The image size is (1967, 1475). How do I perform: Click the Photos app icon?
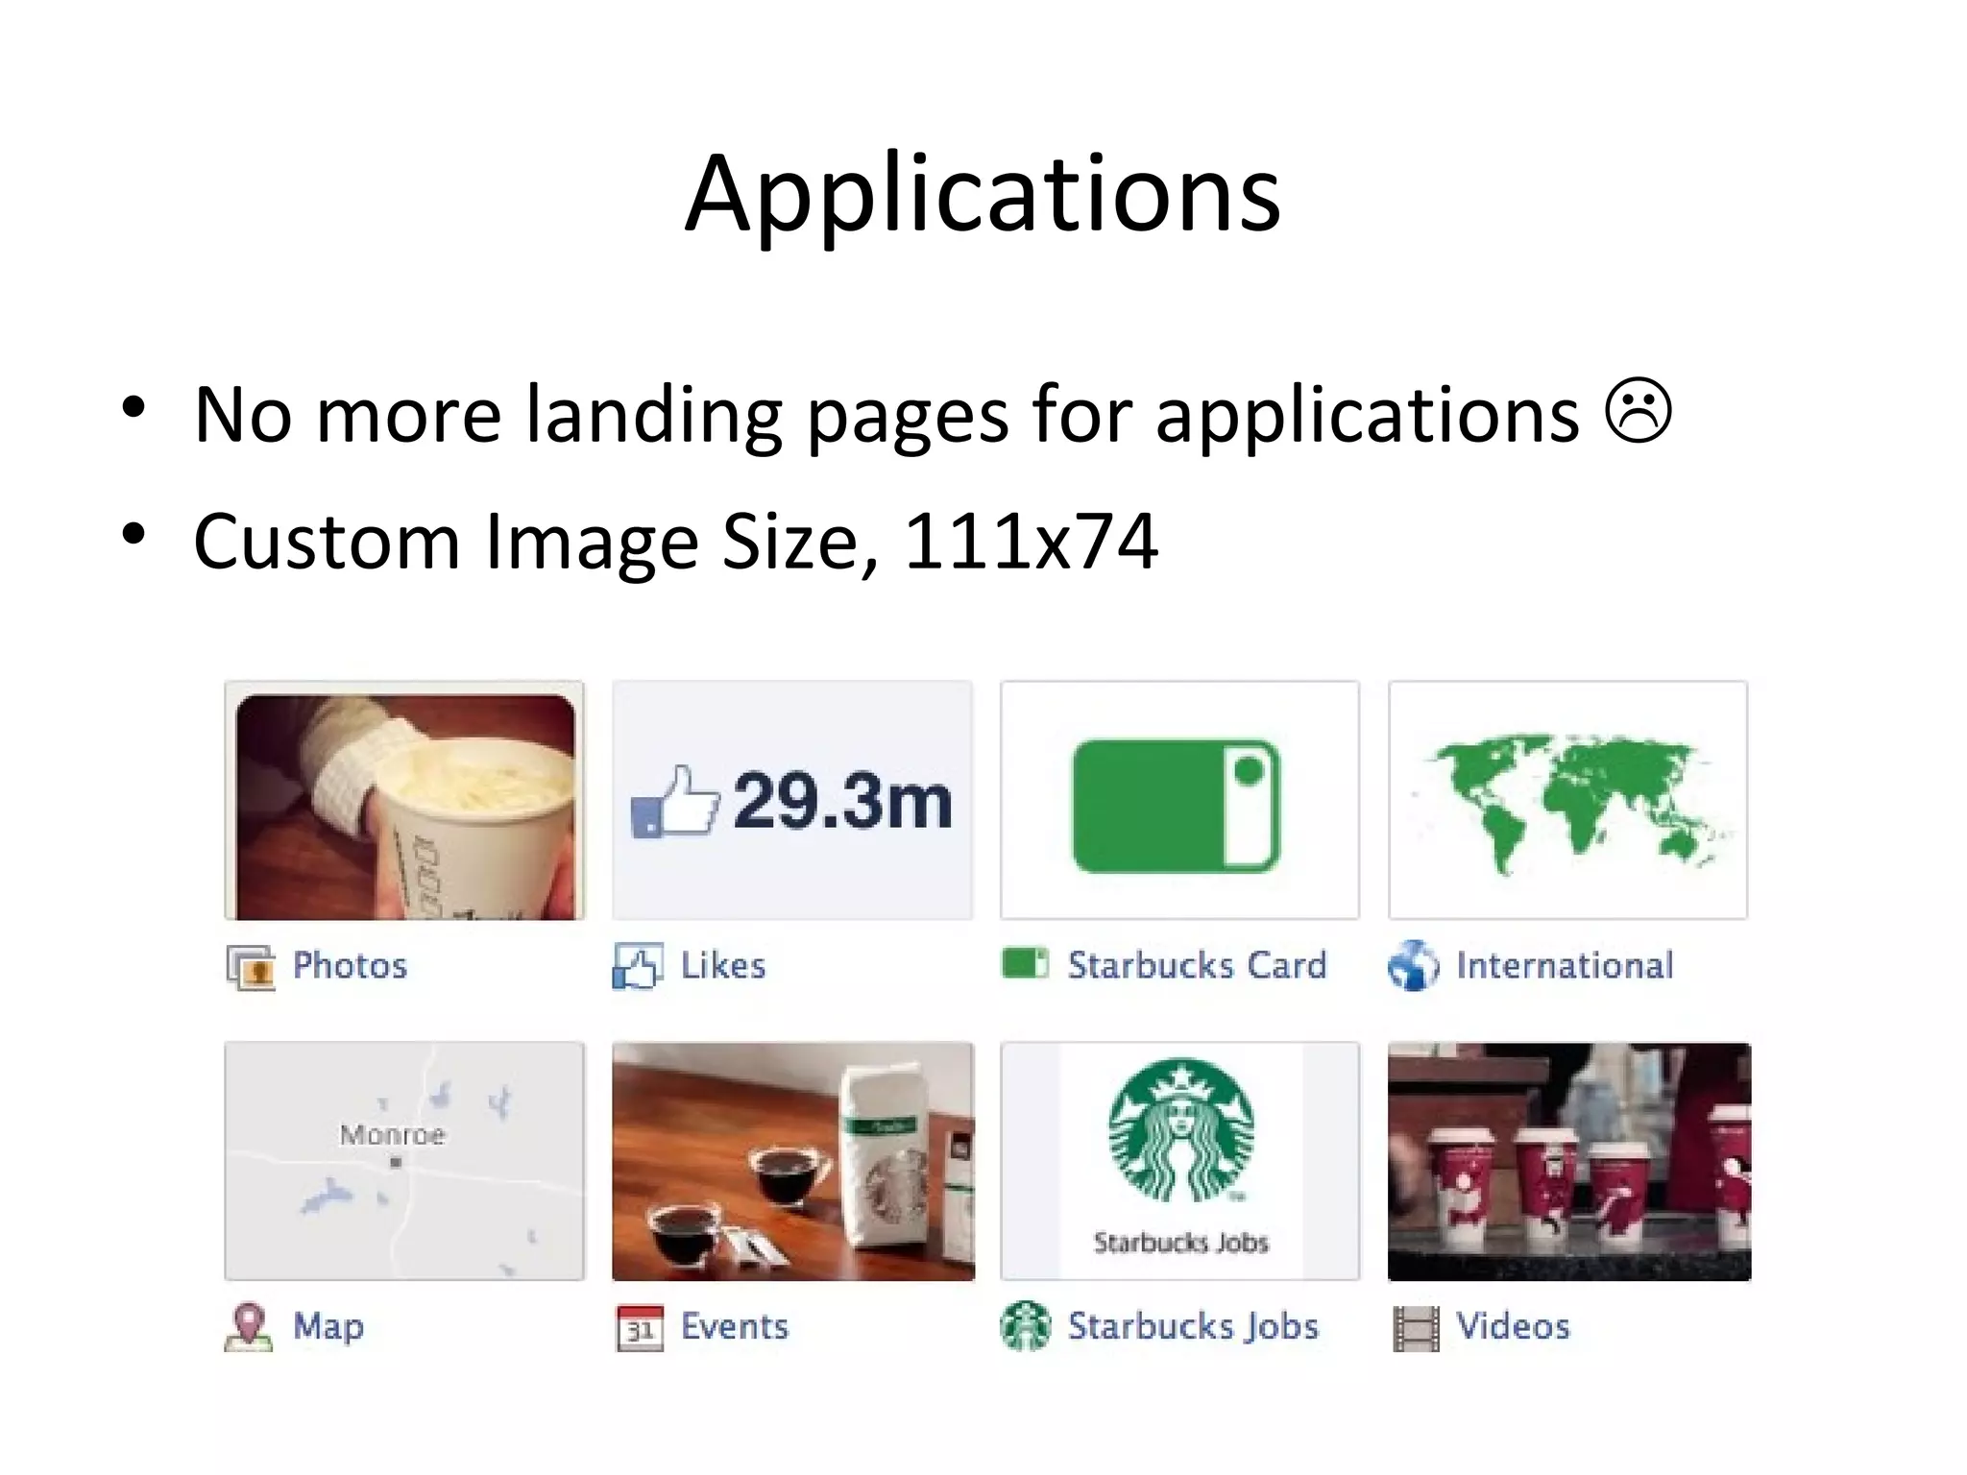point(251,966)
